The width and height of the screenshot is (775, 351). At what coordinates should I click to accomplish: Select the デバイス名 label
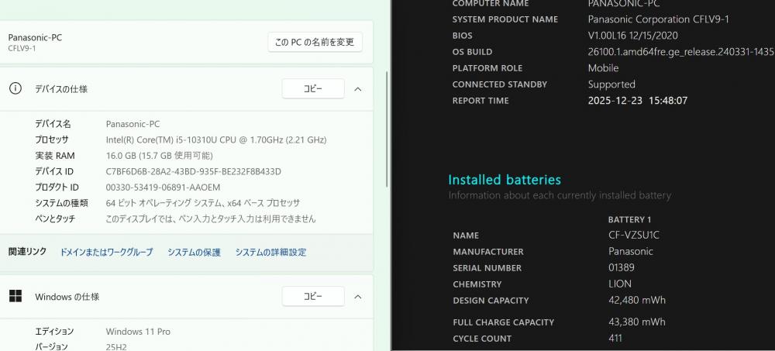[53, 124]
